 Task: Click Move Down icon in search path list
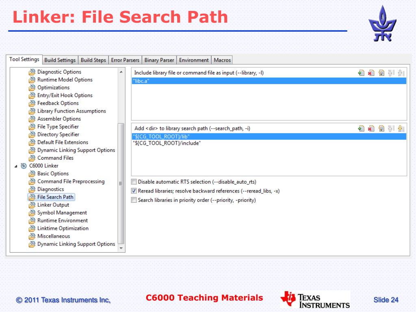click(x=401, y=129)
